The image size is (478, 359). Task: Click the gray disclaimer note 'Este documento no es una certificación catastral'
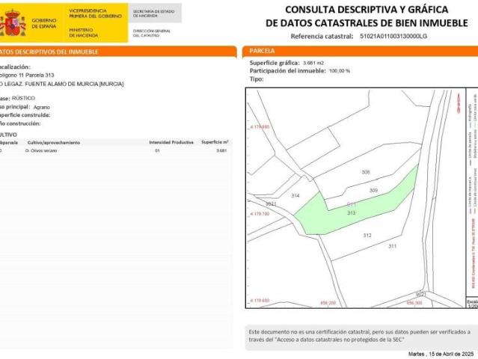tap(361, 336)
